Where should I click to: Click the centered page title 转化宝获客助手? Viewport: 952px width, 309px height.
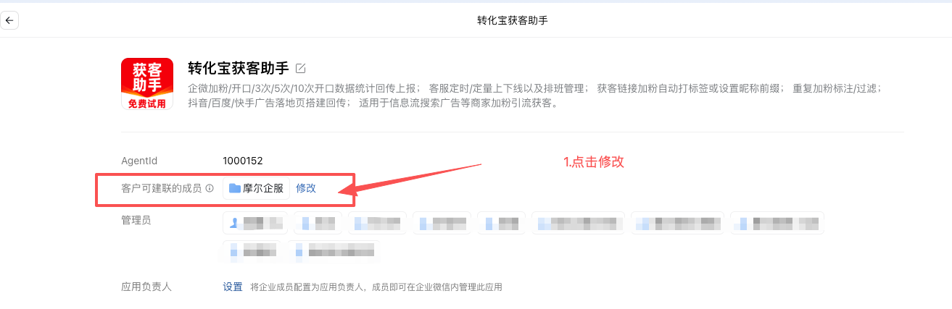[513, 20]
